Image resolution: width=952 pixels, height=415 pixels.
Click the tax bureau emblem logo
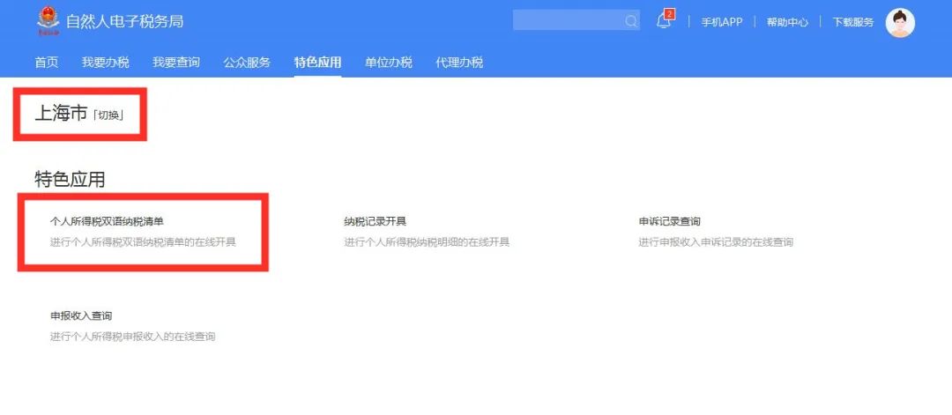(x=48, y=20)
